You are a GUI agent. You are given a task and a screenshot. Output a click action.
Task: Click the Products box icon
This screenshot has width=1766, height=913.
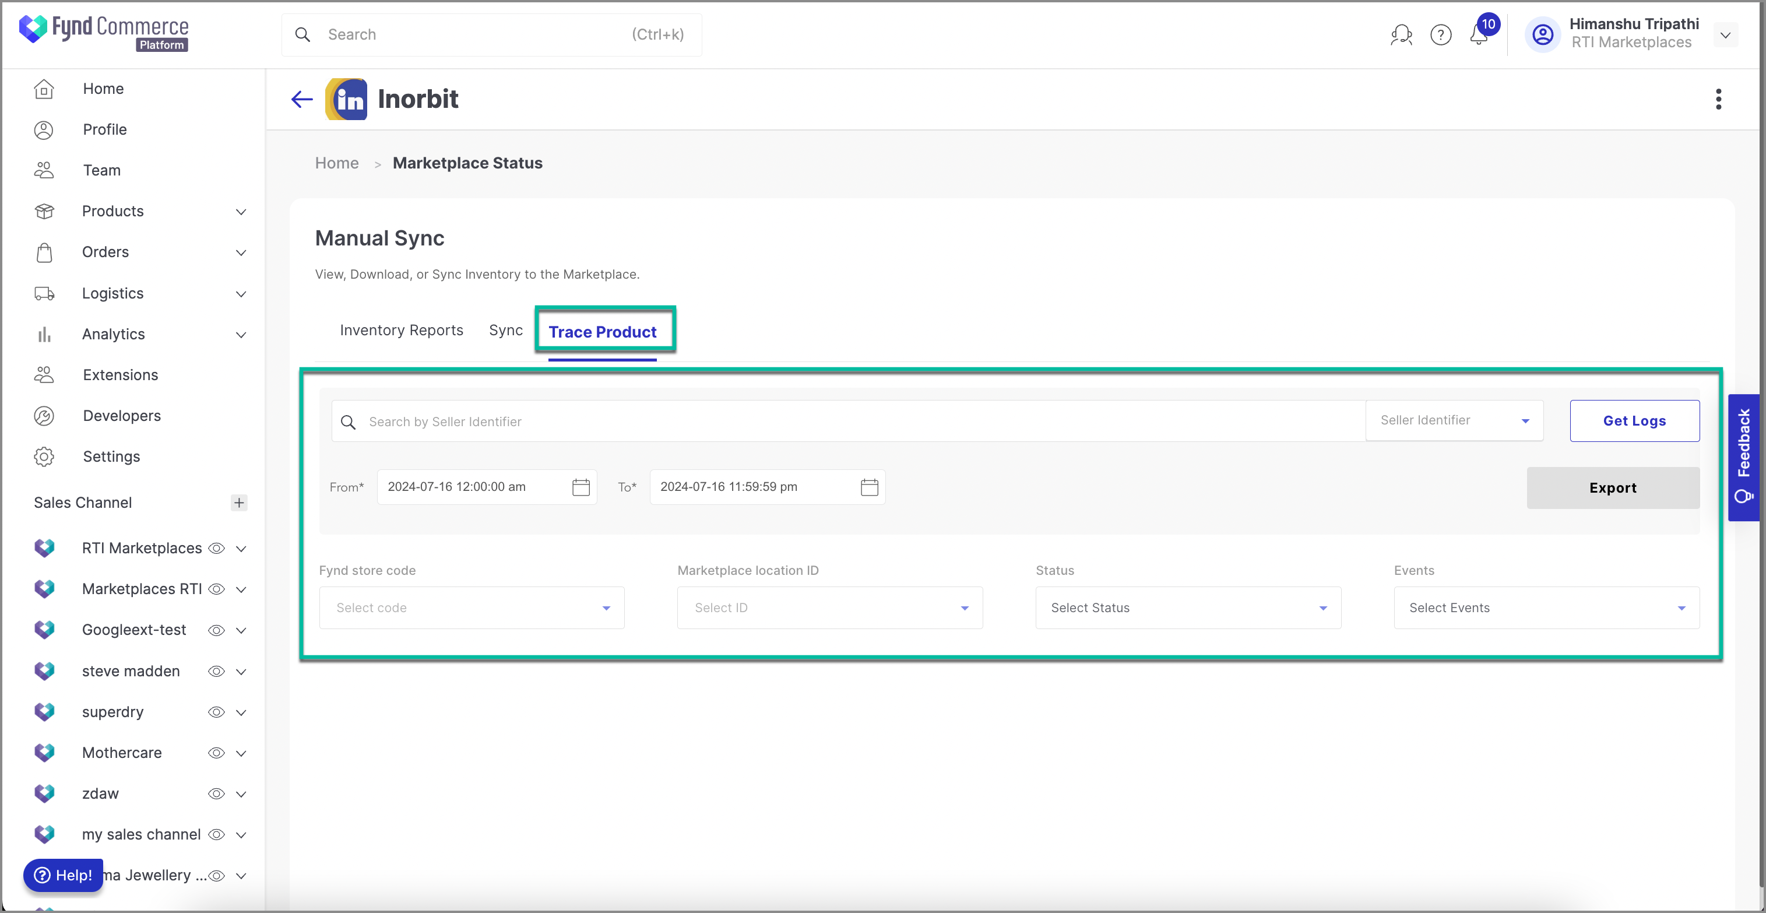(44, 211)
